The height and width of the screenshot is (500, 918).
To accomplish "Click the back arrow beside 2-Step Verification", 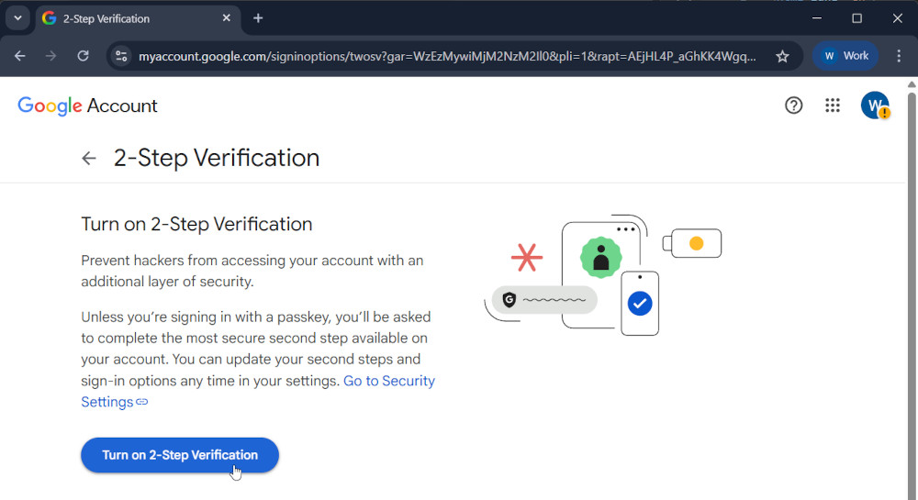I will 89,158.
